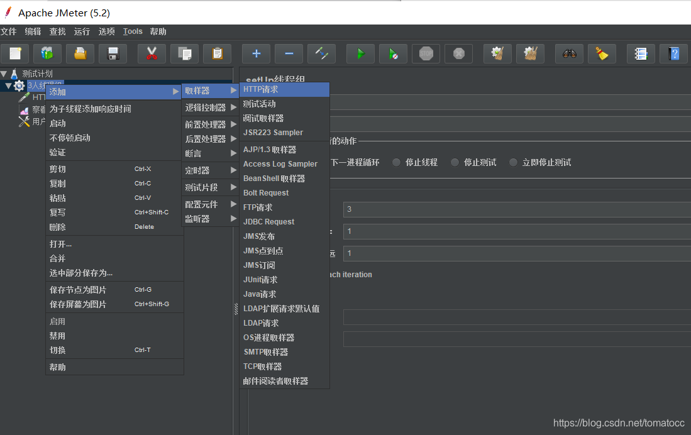Open the Tools menu
This screenshot has height=435, width=691.
(x=133, y=31)
